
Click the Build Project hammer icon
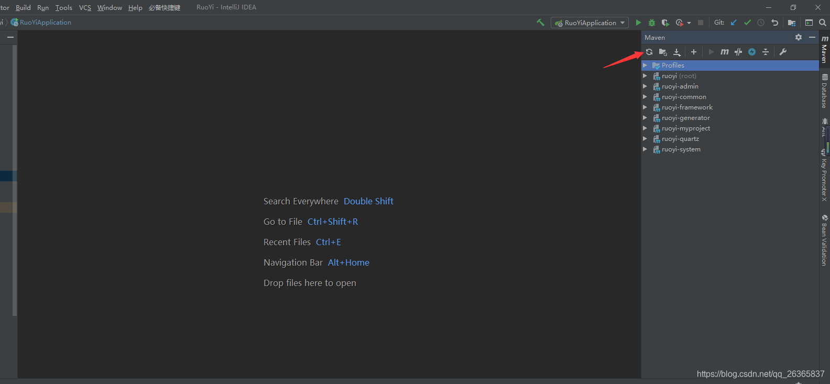point(540,23)
